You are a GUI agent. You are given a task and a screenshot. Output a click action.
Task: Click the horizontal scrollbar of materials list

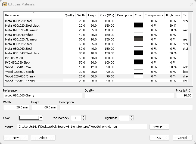point(82,84)
